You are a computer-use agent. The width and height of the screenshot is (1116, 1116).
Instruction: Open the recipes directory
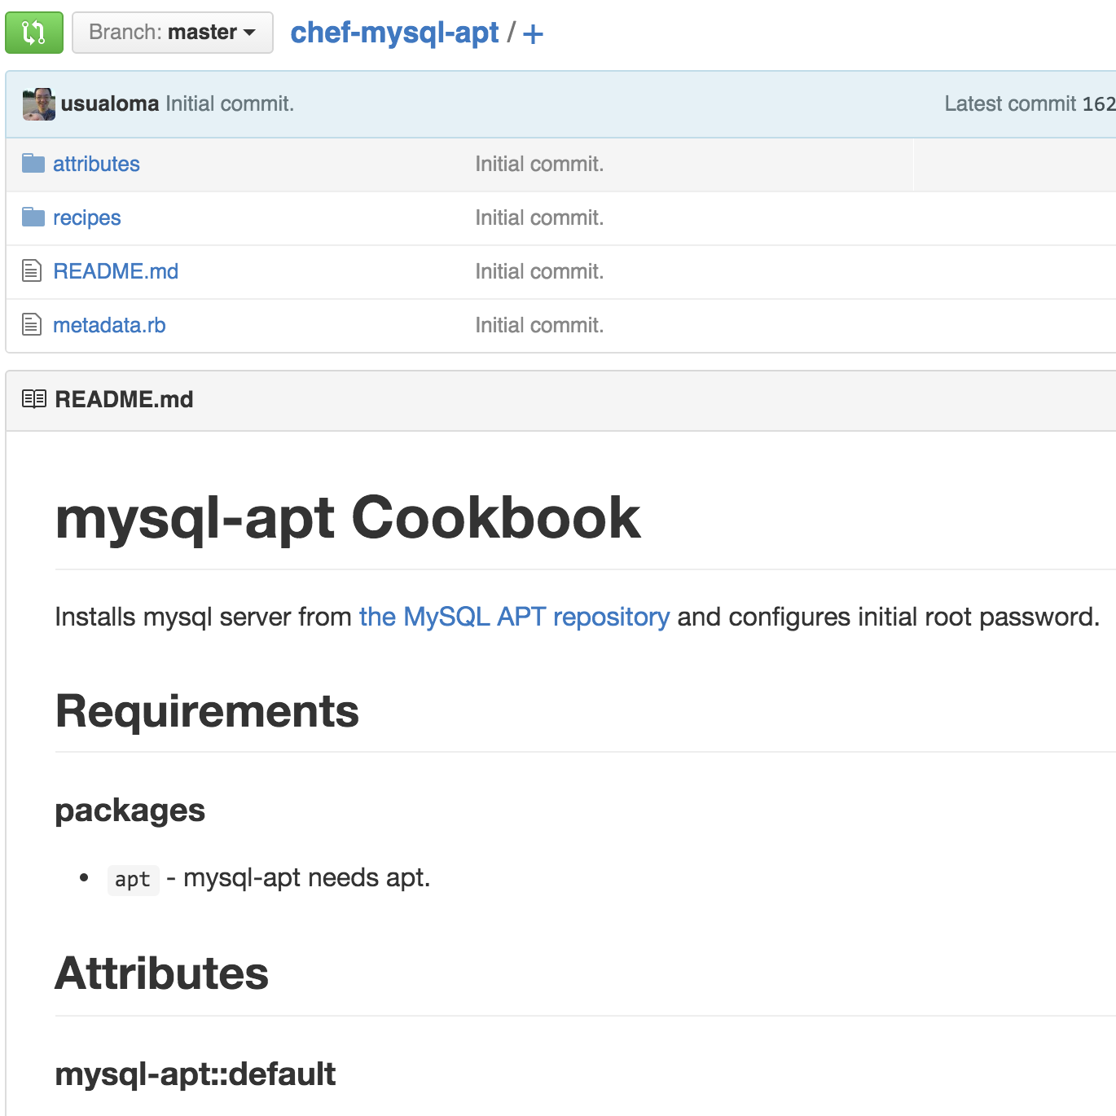(x=86, y=218)
